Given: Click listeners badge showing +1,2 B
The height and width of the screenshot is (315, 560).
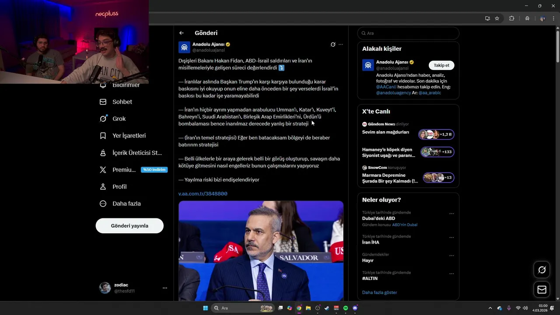Looking at the screenshot, I should click(x=436, y=134).
